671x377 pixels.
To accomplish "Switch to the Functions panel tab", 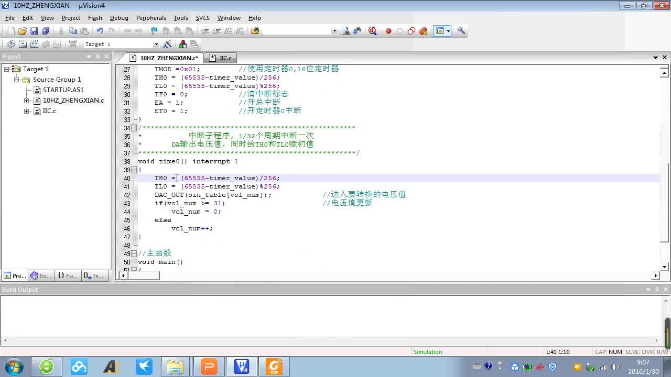I will 67,276.
